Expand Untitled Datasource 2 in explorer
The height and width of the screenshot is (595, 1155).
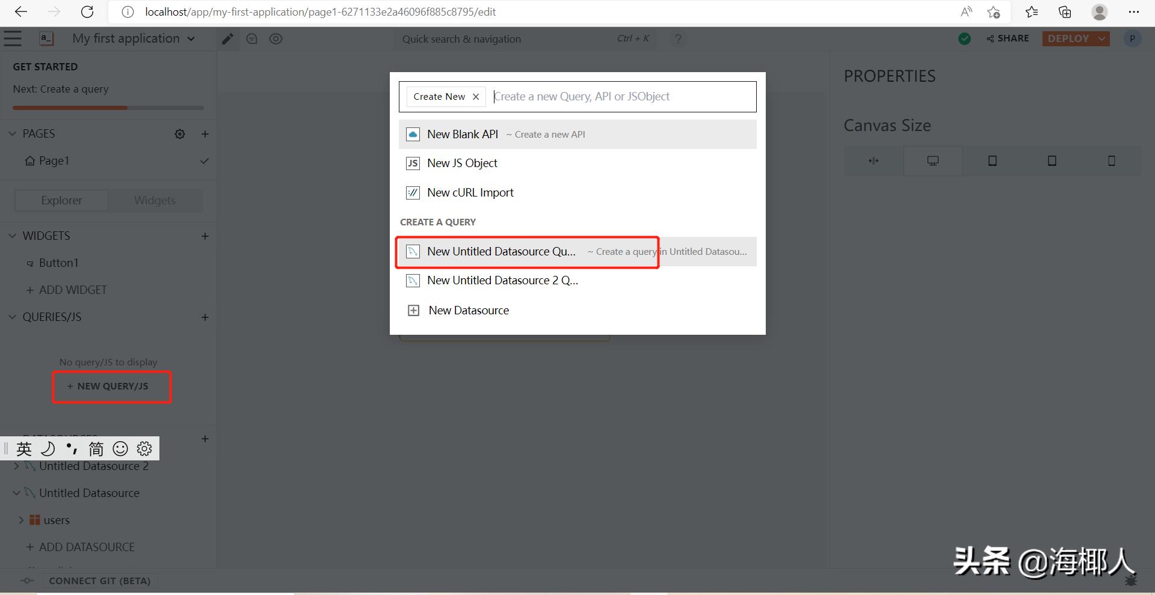(16, 466)
